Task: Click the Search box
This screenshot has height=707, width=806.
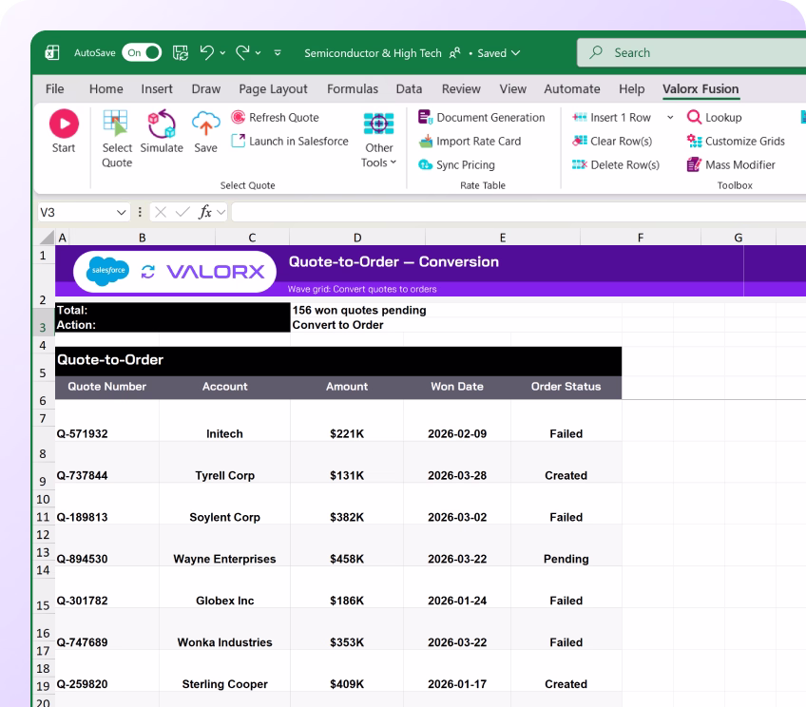Action: (691, 52)
